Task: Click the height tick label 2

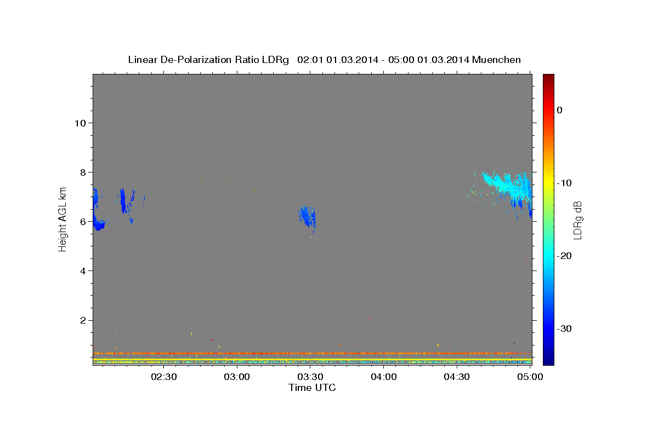Action: tap(82, 320)
